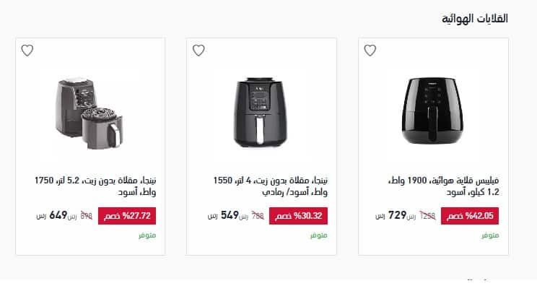Open the Ninja 4 liter fryer image

pos(261,110)
